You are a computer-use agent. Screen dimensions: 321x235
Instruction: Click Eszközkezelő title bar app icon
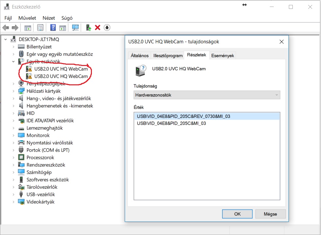click(x=7, y=7)
